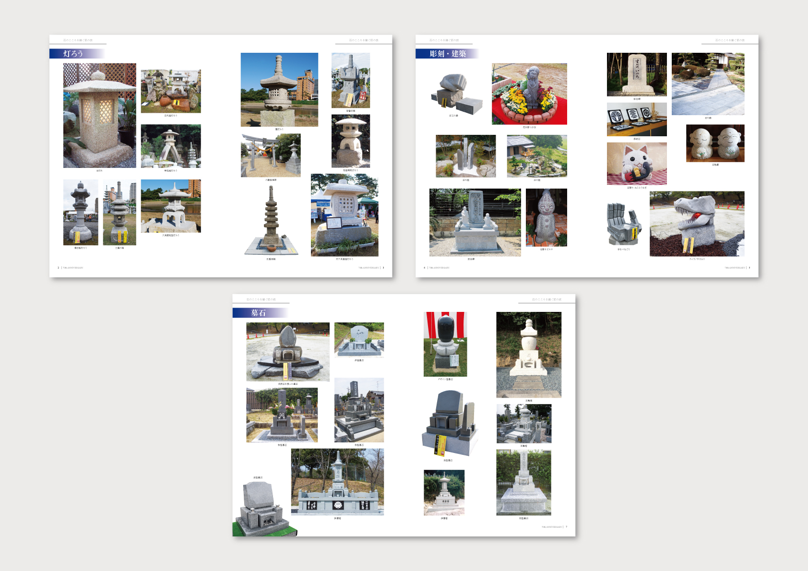Select the three-legged lantern in garden photo
Viewport: 808px width, 571px height.
[171, 146]
